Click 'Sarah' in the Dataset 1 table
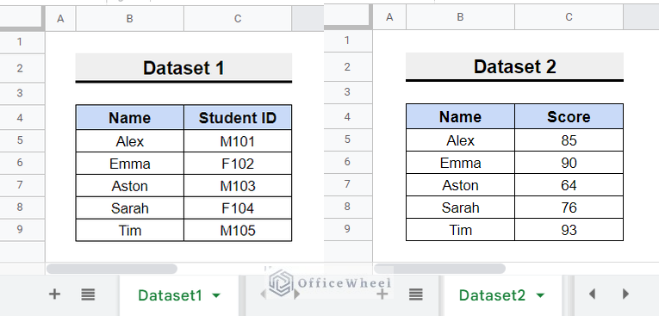 tap(129, 208)
